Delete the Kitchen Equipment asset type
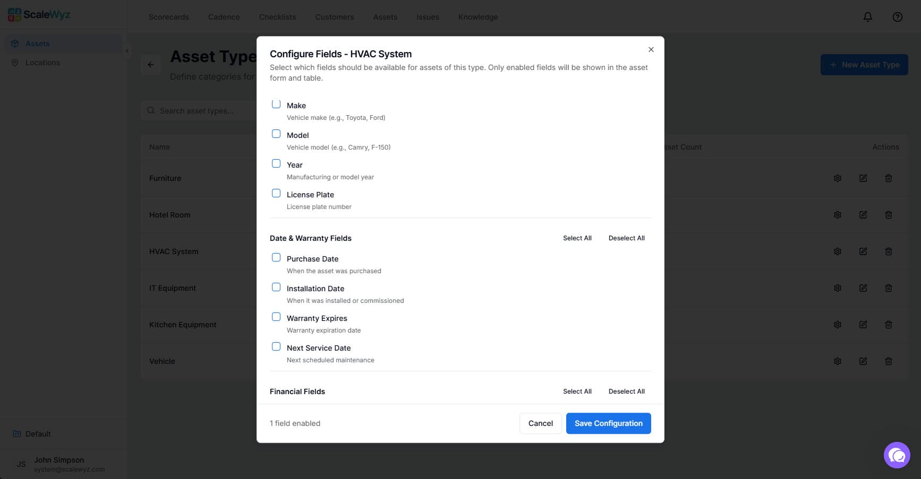This screenshot has height=479, width=921. pyautogui.click(x=889, y=325)
